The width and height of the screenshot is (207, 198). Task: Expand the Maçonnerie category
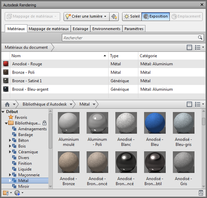10,175
